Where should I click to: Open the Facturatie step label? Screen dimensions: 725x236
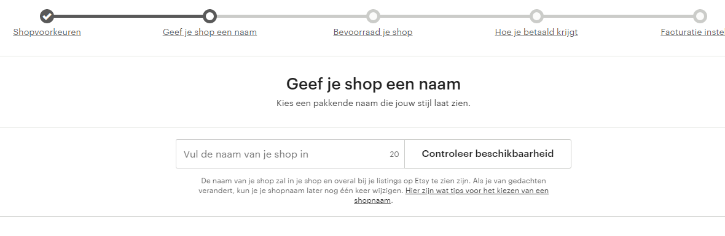point(692,32)
